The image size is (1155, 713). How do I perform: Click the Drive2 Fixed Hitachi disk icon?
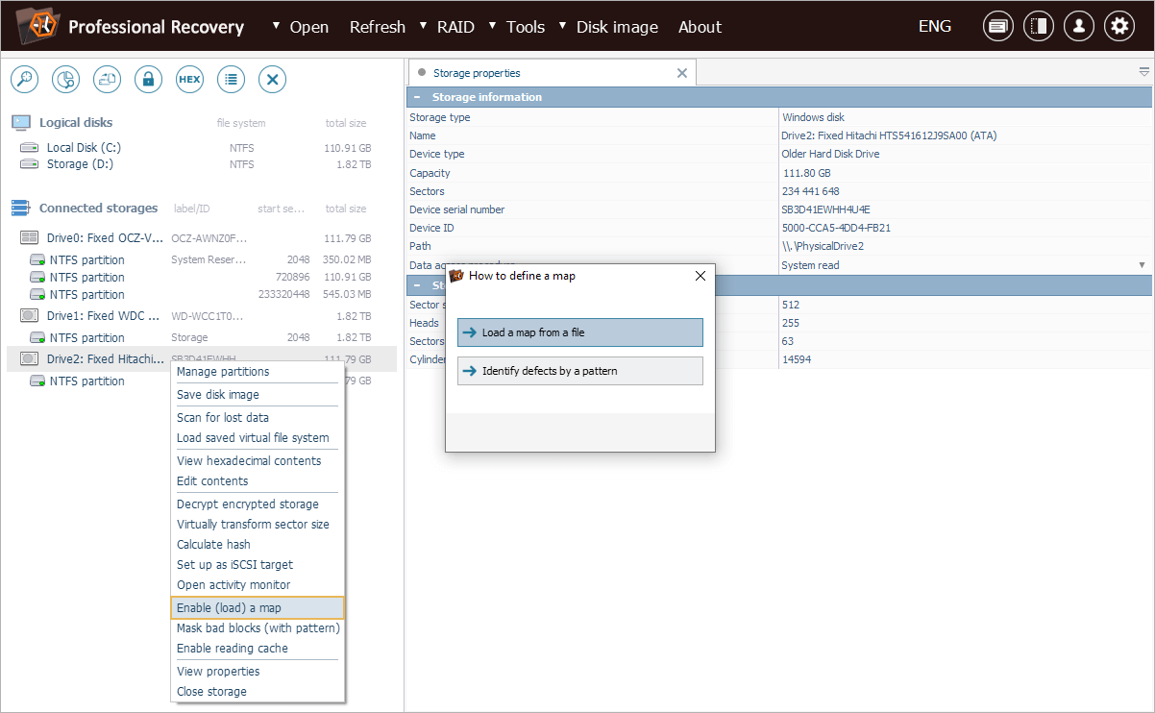(29, 359)
